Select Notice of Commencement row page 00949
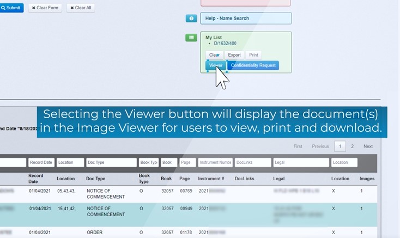 [x=189, y=215]
